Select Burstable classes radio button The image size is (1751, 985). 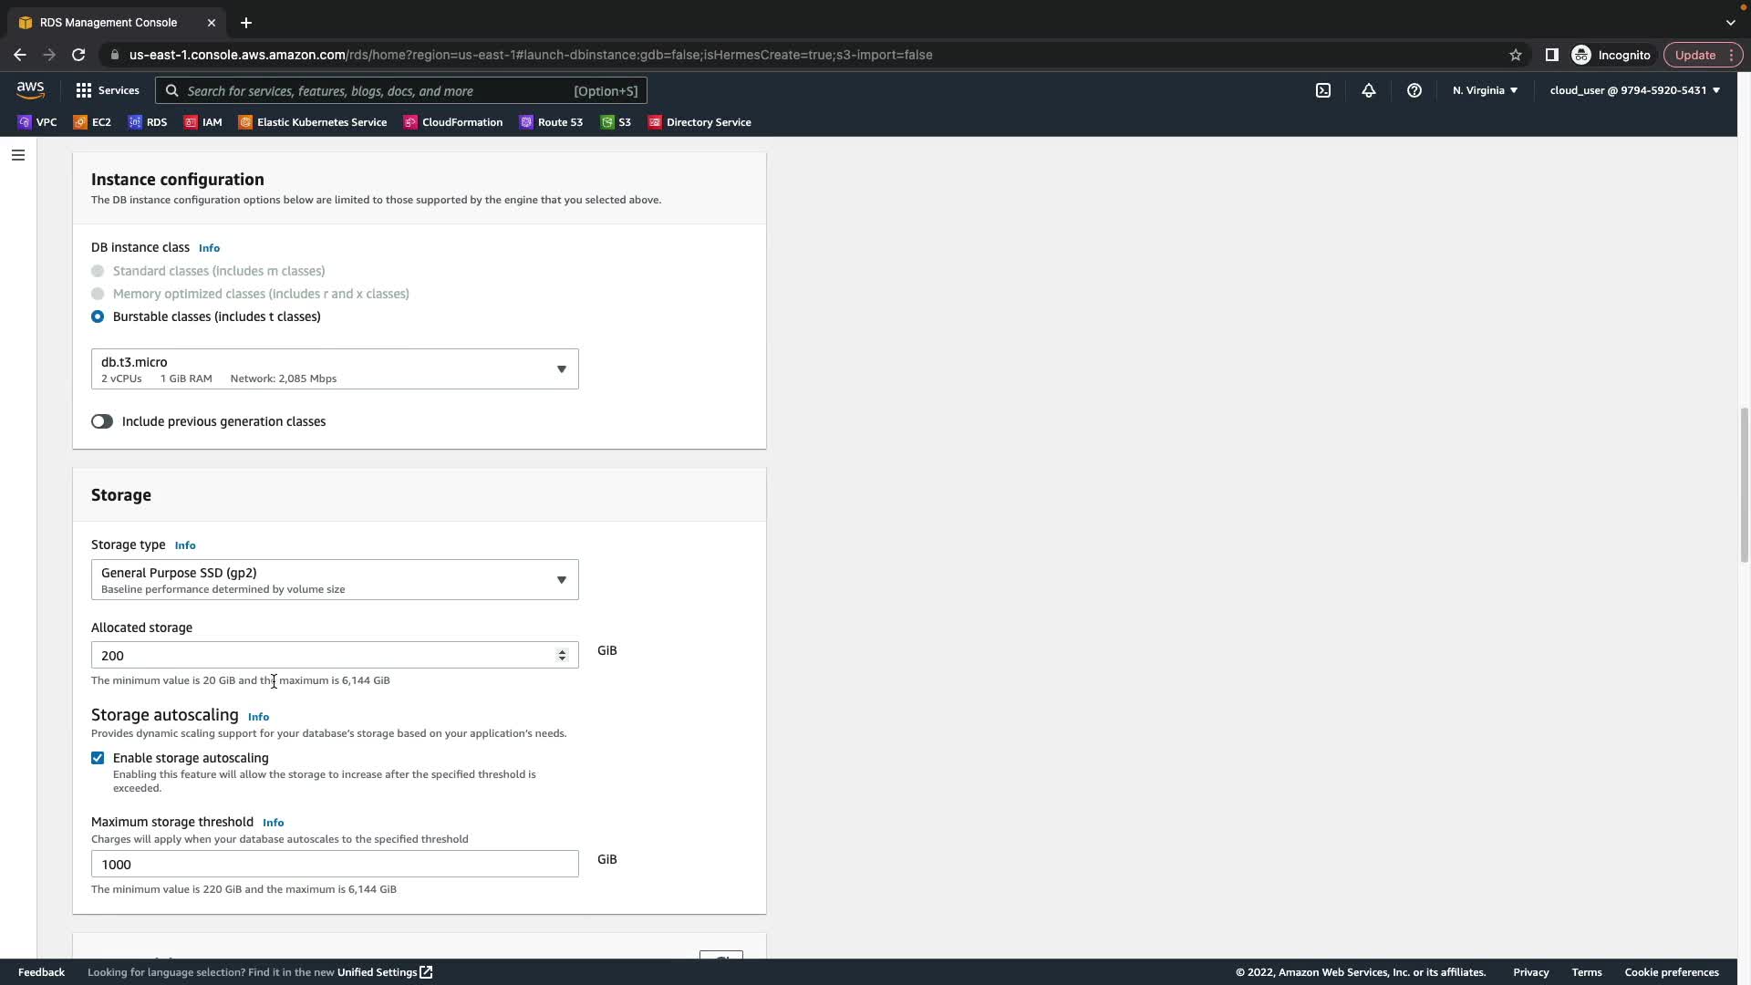pyautogui.click(x=98, y=316)
